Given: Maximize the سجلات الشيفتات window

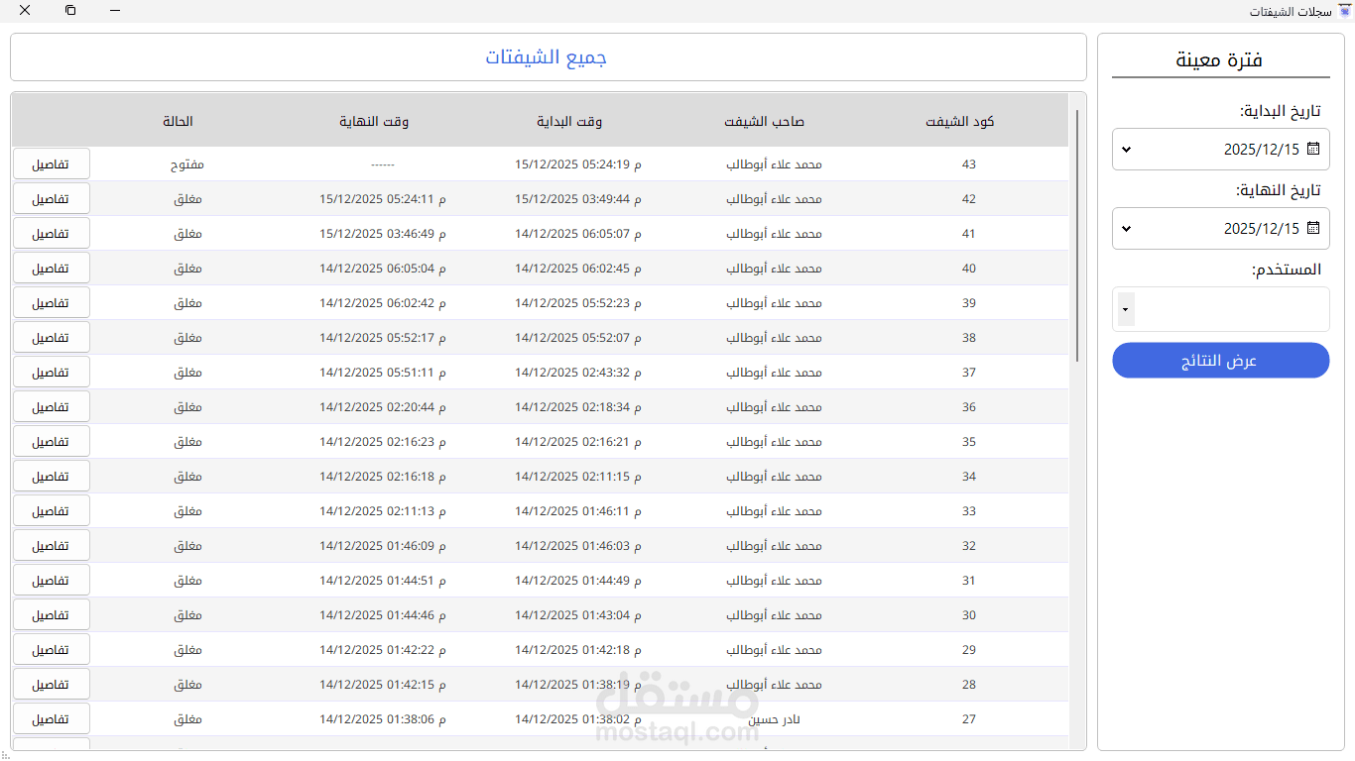Looking at the screenshot, I should [x=70, y=10].
